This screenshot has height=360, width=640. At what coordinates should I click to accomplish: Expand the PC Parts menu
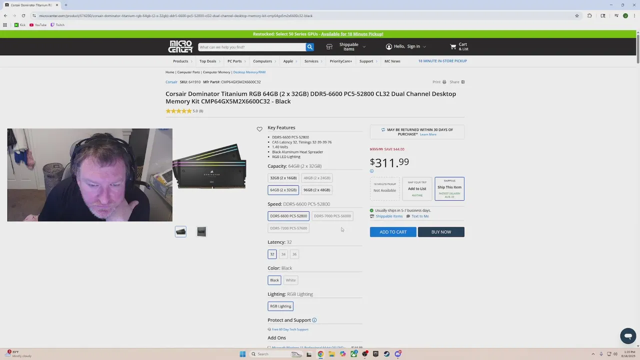[x=236, y=61]
